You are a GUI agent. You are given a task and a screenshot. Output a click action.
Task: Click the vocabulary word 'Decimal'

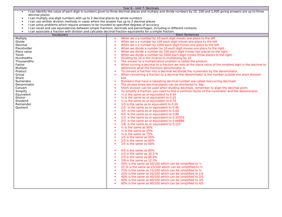click(21, 45)
